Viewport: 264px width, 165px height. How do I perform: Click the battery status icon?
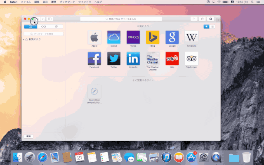point(226,2)
